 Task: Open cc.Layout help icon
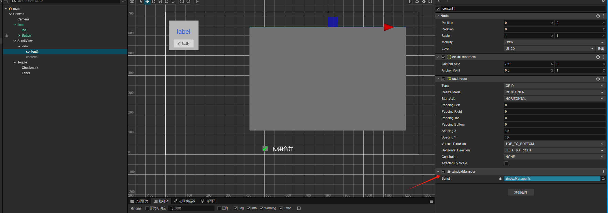pyautogui.click(x=598, y=79)
